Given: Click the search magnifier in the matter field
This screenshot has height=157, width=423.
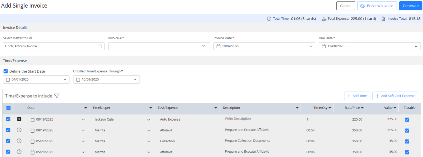Looking at the screenshot, I should pos(100,46).
